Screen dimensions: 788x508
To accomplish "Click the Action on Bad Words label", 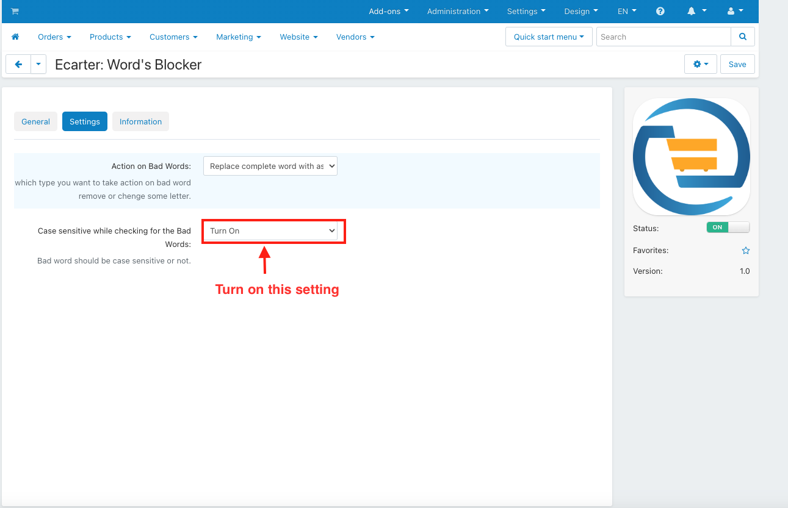I will point(151,166).
